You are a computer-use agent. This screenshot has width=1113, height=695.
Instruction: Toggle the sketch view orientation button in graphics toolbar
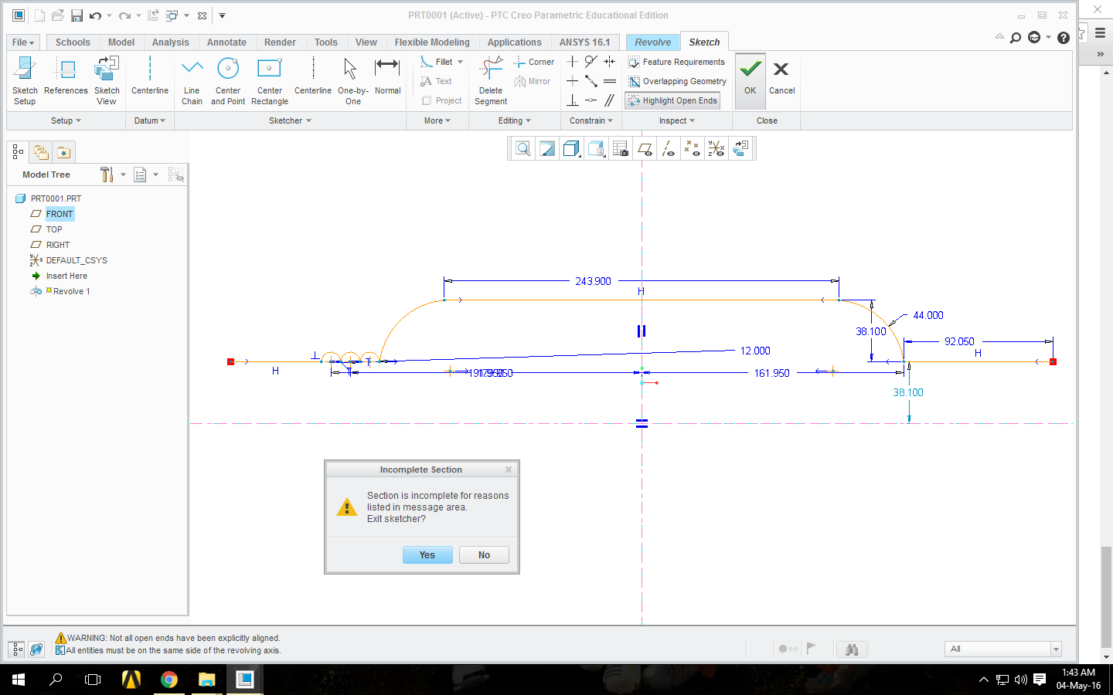coord(740,149)
